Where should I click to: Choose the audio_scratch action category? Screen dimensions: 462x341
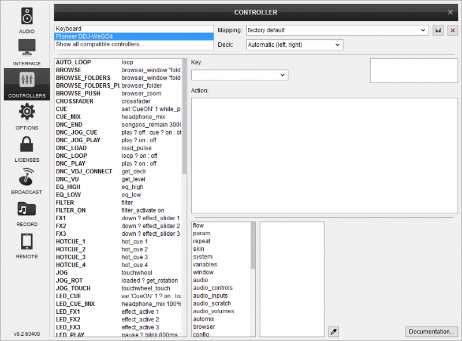click(x=221, y=303)
